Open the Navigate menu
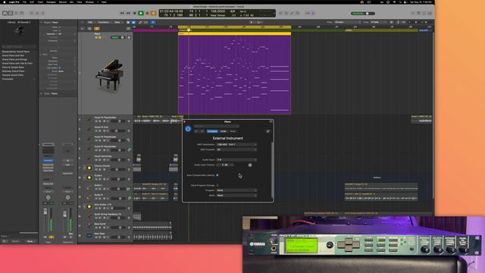Screen dimensions: 485x273 point(51,2)
